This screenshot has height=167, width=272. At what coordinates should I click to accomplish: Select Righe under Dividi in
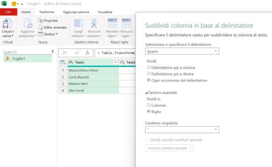[x=148, y=112]
